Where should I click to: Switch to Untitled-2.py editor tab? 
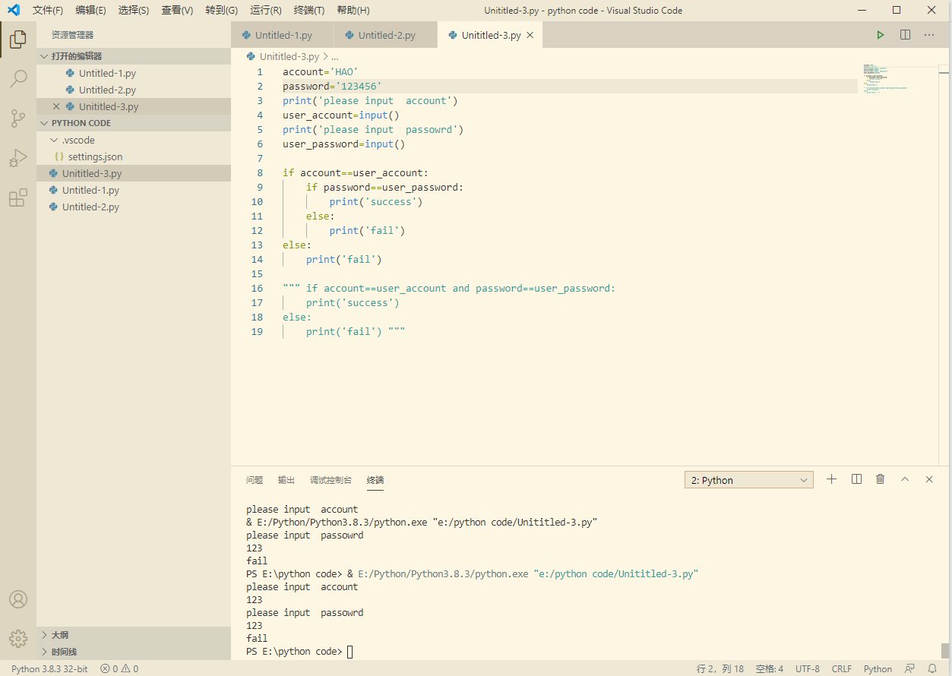(x=386, y=35)
